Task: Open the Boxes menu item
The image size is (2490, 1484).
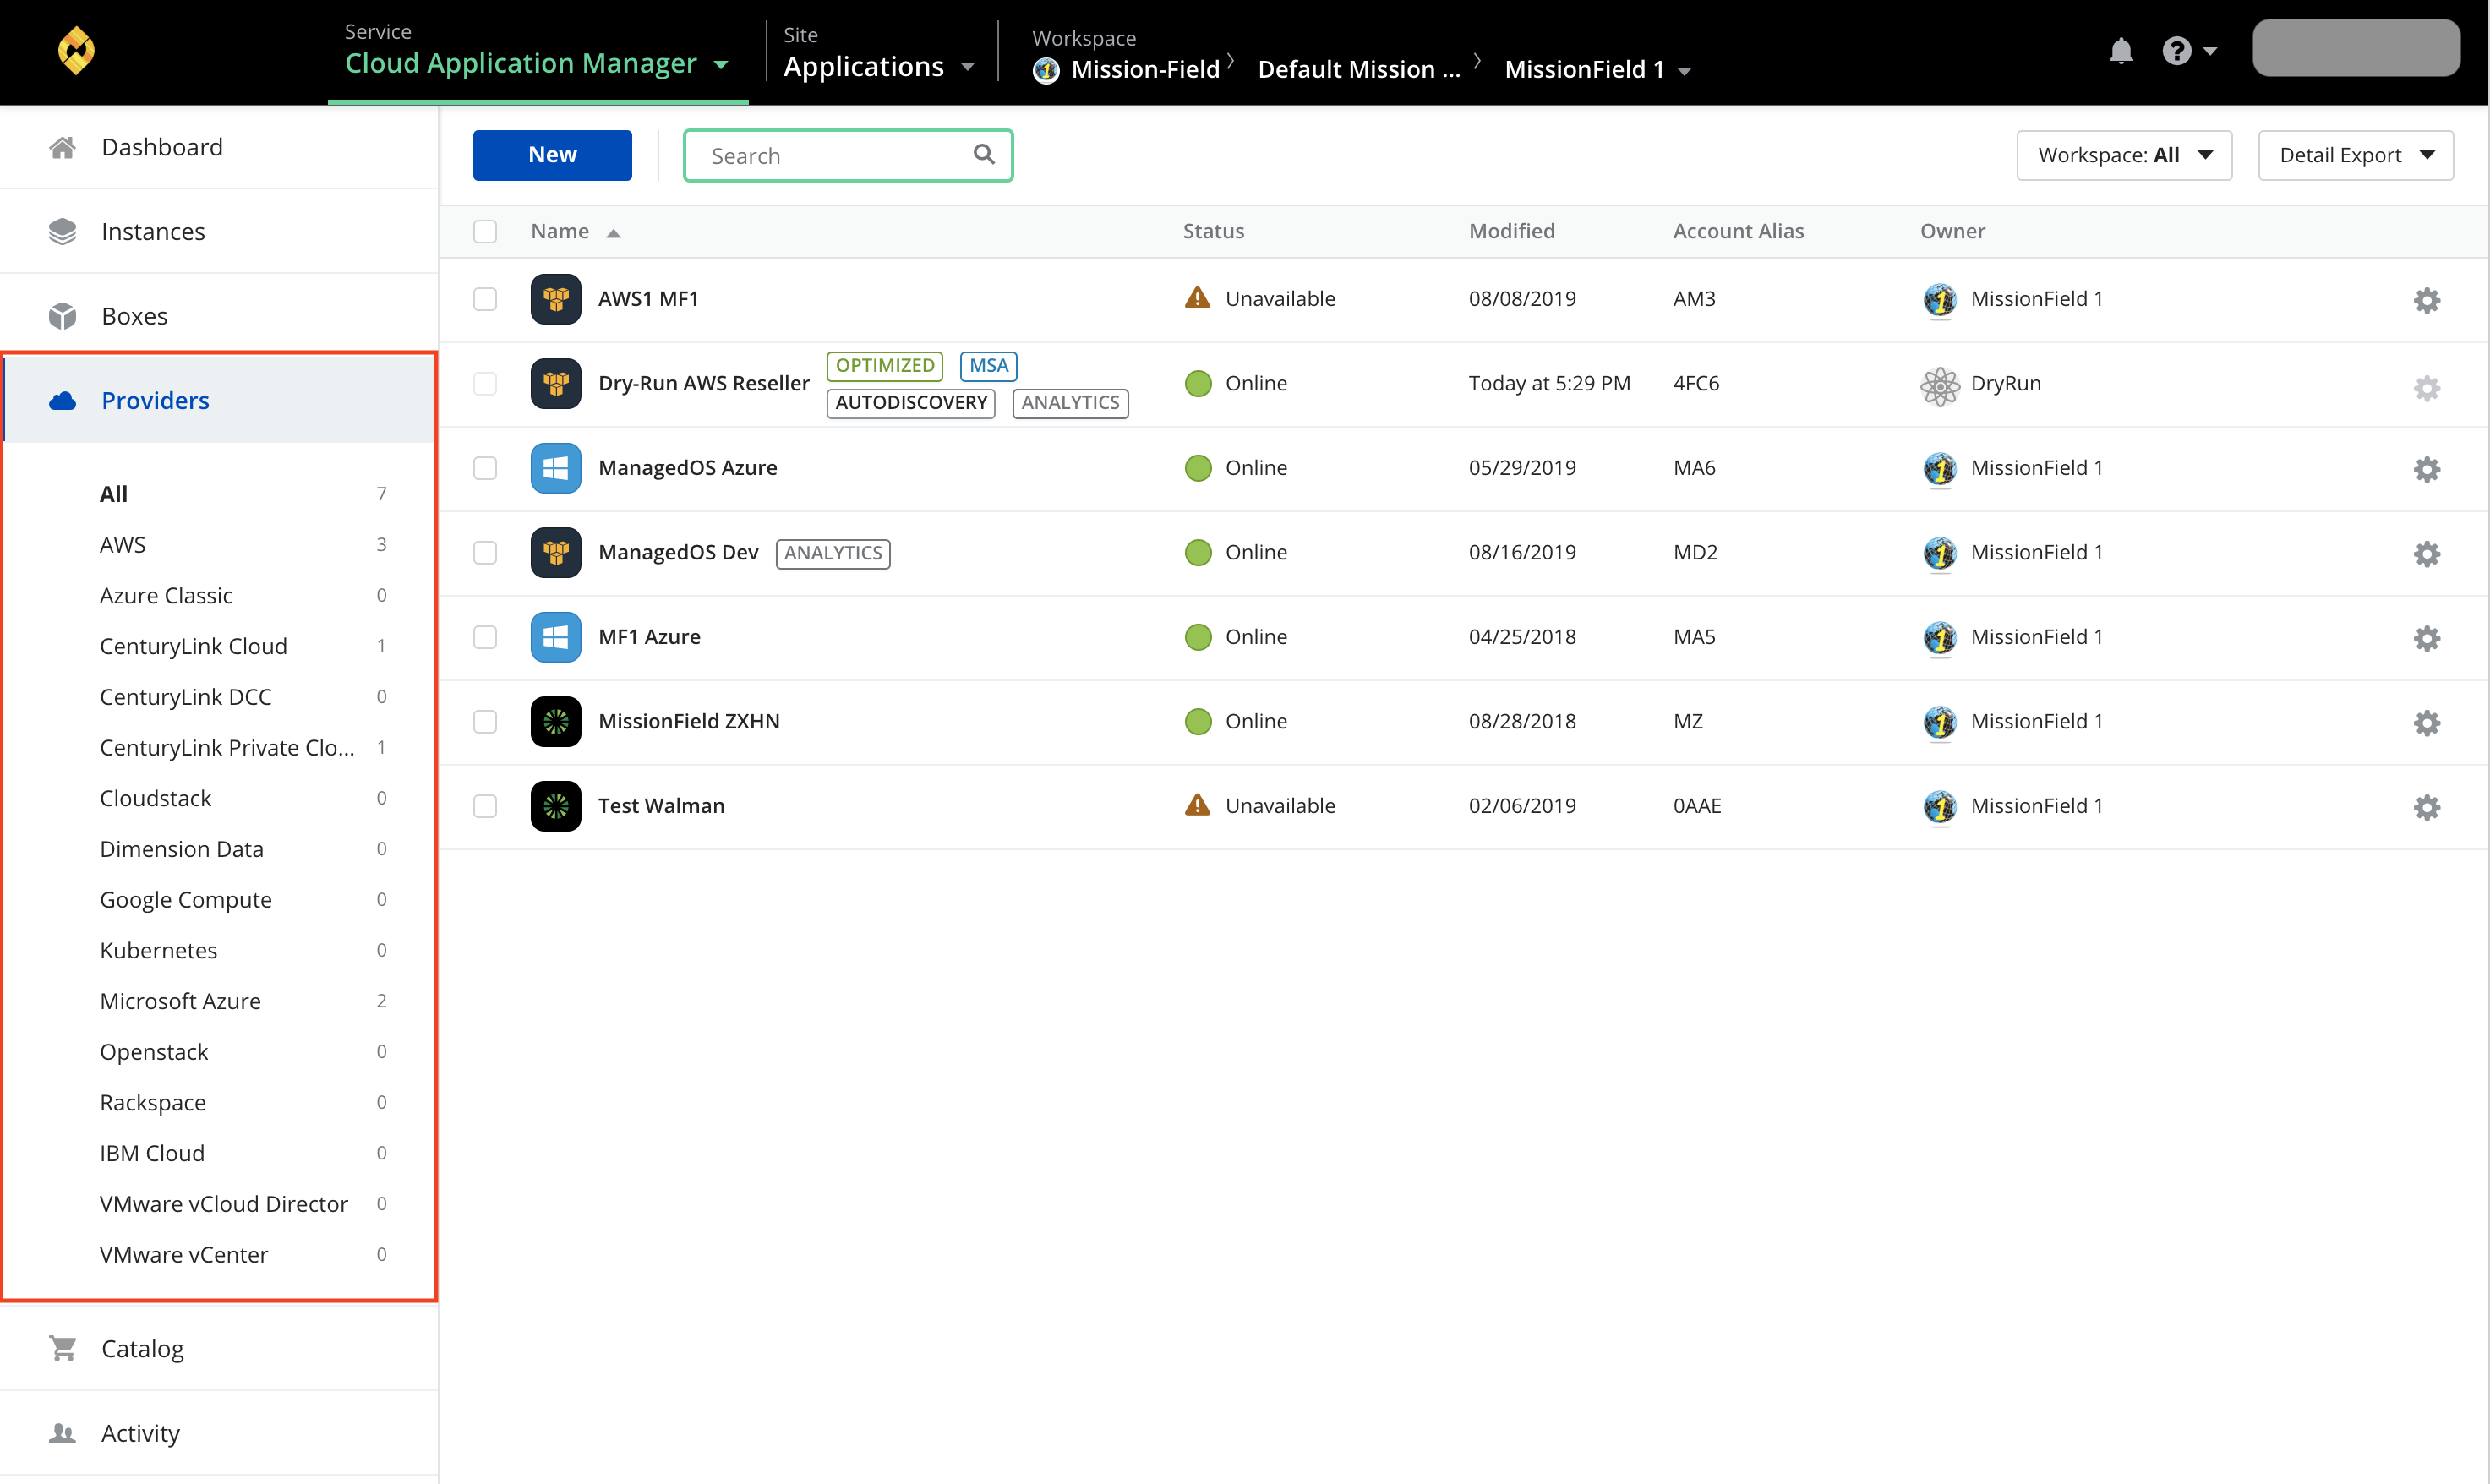Action: [x=219, y=316]
